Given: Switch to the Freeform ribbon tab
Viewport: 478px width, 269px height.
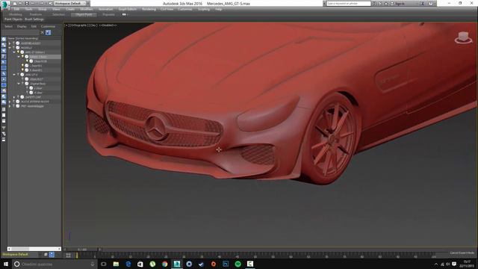Looking at the screenshot, I should (x=36, y=14).
